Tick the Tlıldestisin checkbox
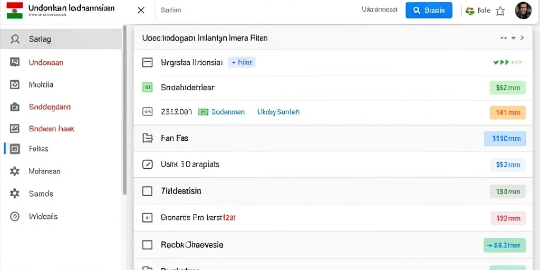The height and width of the screenshot is (270, 540). [x=148, y=191]
